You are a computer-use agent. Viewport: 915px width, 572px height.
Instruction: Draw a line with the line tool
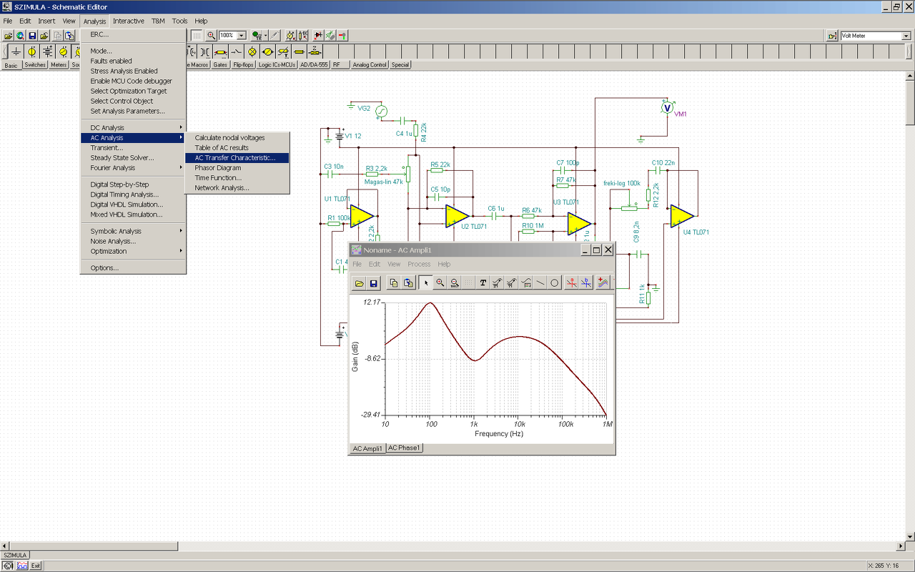pyautogui.click(x=540, y=283)
